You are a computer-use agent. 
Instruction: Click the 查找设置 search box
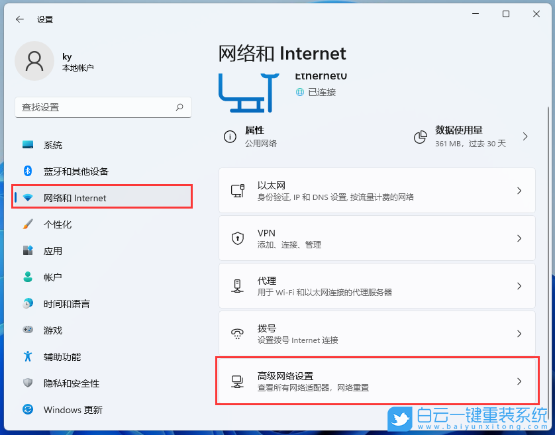point(103,107)
